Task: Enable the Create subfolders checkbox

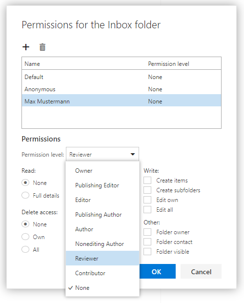Action: point(147,190)
